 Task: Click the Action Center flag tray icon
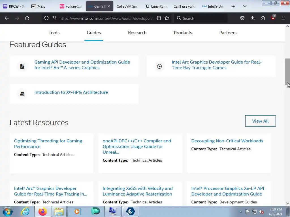(248, 211)
